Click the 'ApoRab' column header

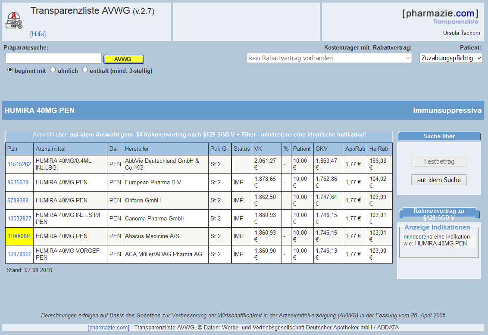pos(355,149)
